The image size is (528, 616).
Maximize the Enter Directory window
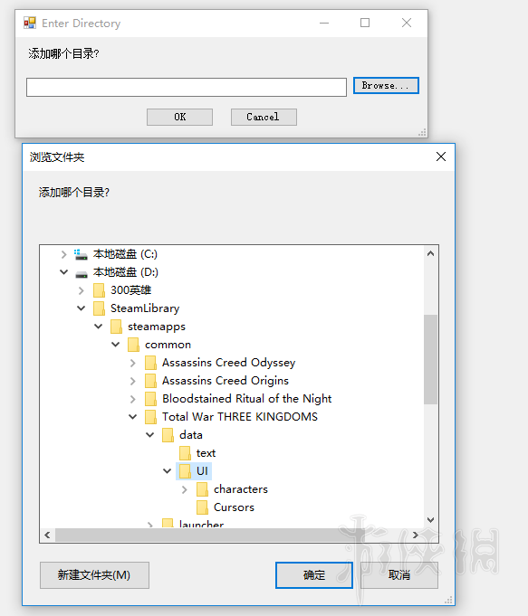pos(365,23)
